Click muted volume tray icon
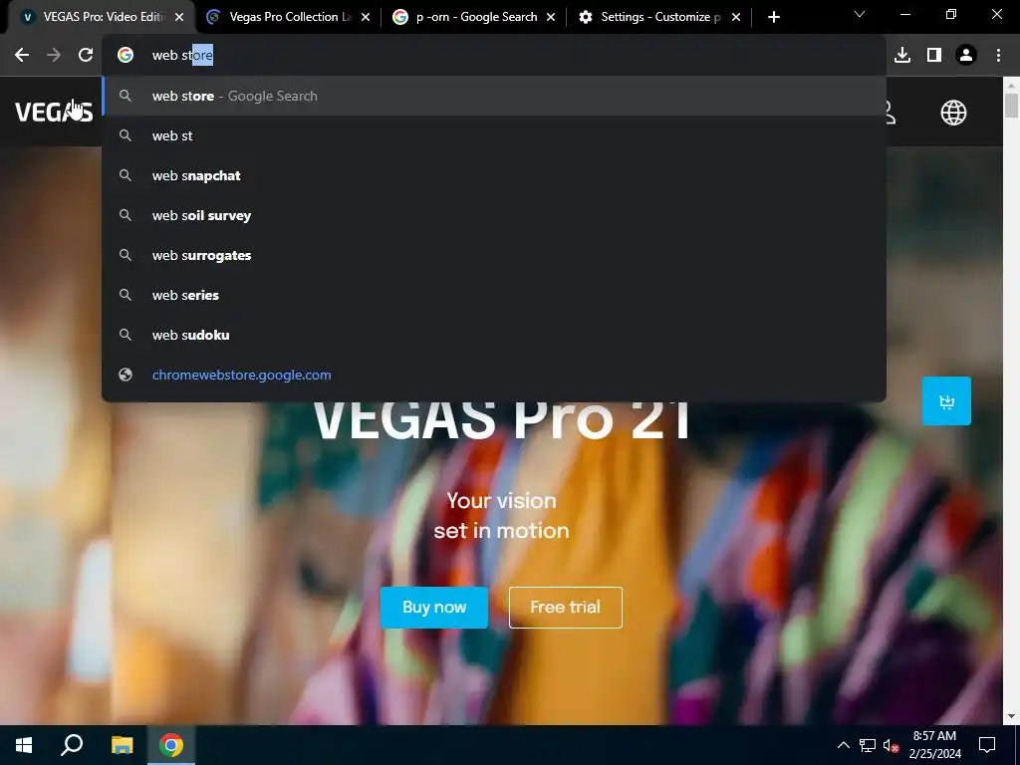 pyautogui.click(x=891, y=745)
